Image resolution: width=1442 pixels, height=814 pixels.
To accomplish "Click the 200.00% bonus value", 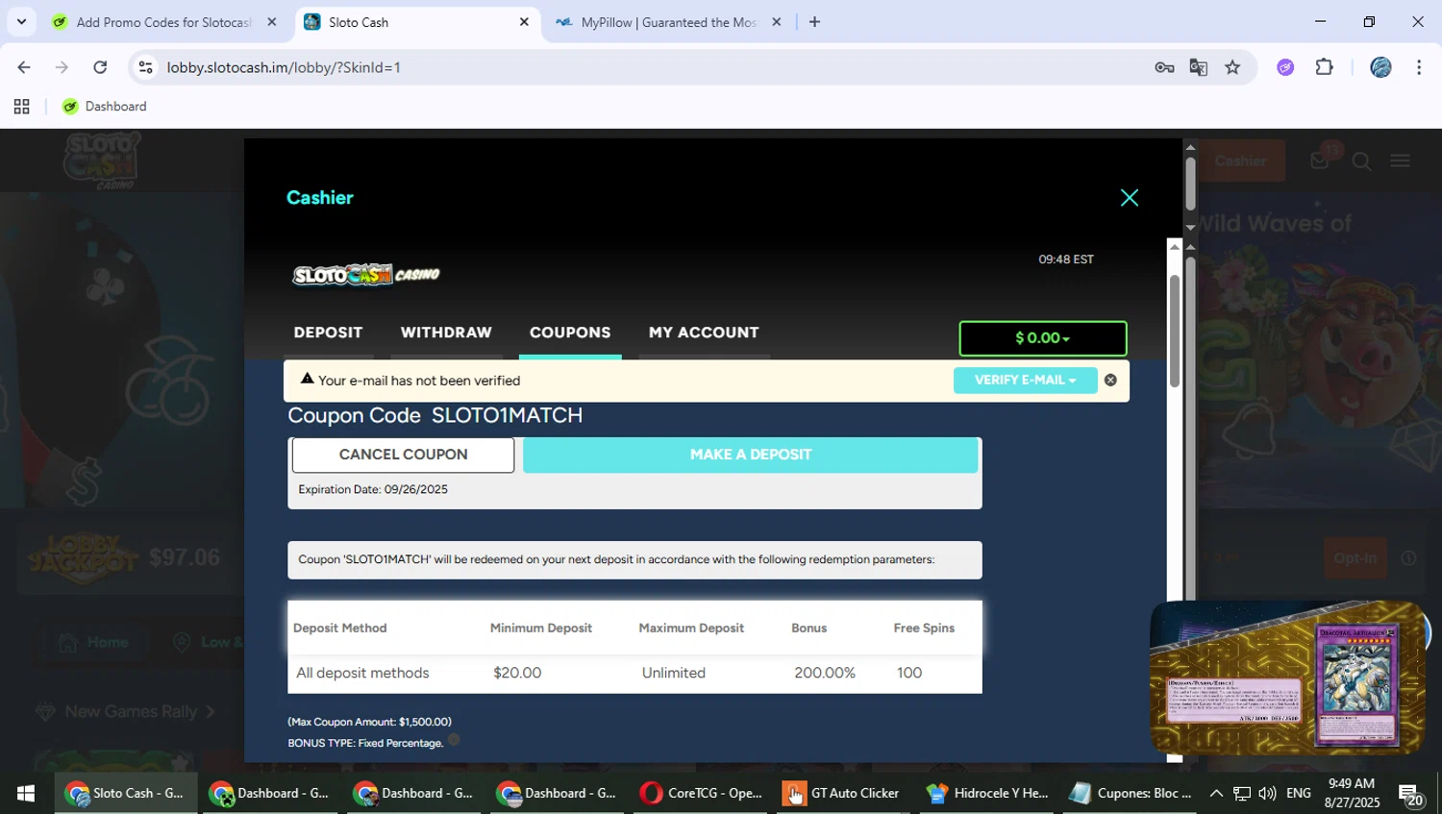I will [825, 673].
